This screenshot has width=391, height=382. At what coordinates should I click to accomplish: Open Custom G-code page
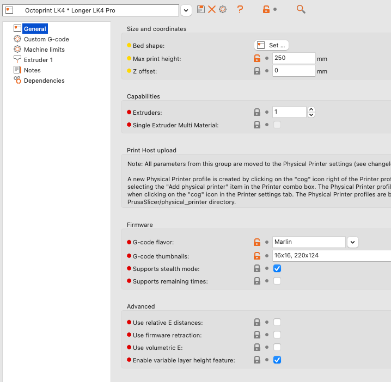pos(46,39)
